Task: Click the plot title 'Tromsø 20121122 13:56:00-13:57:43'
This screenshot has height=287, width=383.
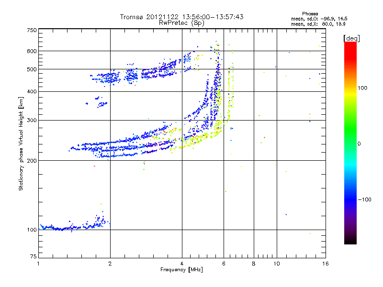Action: [x=181, y=17]
